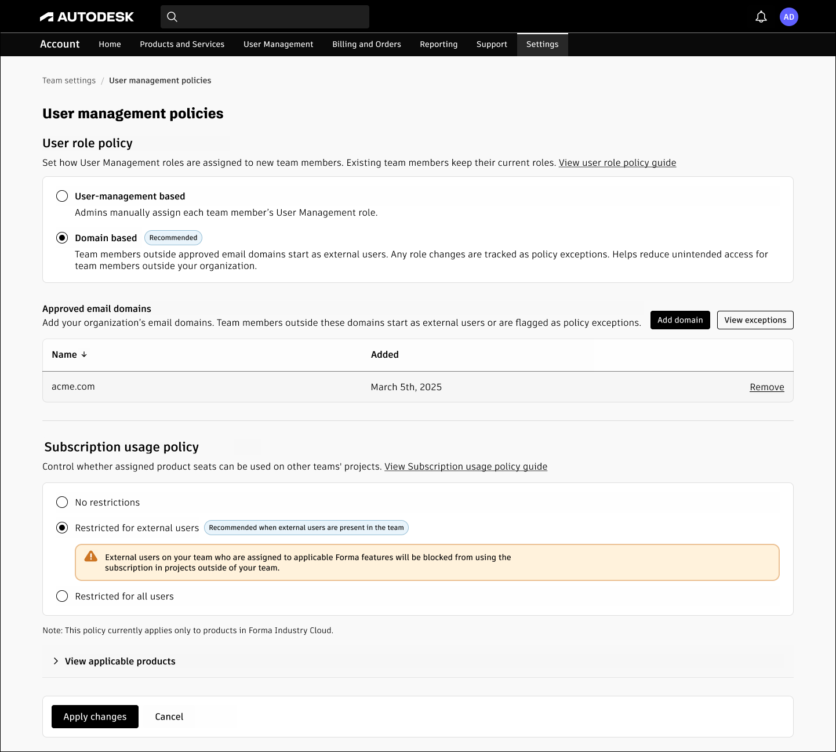Click the User management policies breadcrumb
Viewport: 836px width, 752px height.
[x=160, y=81]
